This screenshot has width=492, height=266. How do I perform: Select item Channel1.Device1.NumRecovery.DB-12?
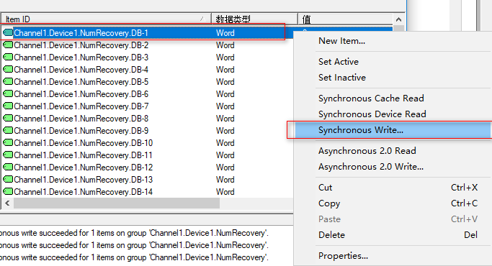(83, 167)
